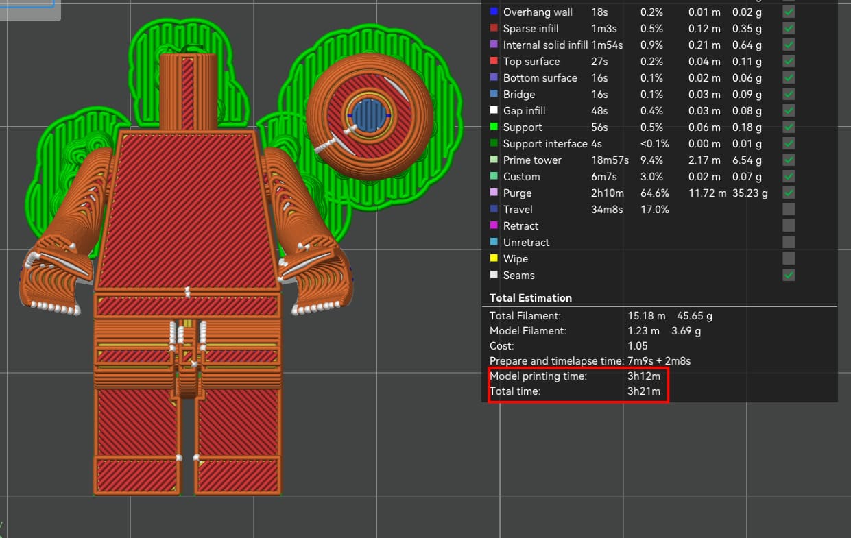Uncheck the Seams checkbox
The width and height of the screenshot is (851, 538).
(x=789, y=275)
